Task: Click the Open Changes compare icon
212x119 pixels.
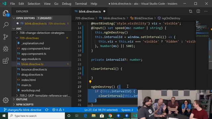Action: [x=190, y=11]
